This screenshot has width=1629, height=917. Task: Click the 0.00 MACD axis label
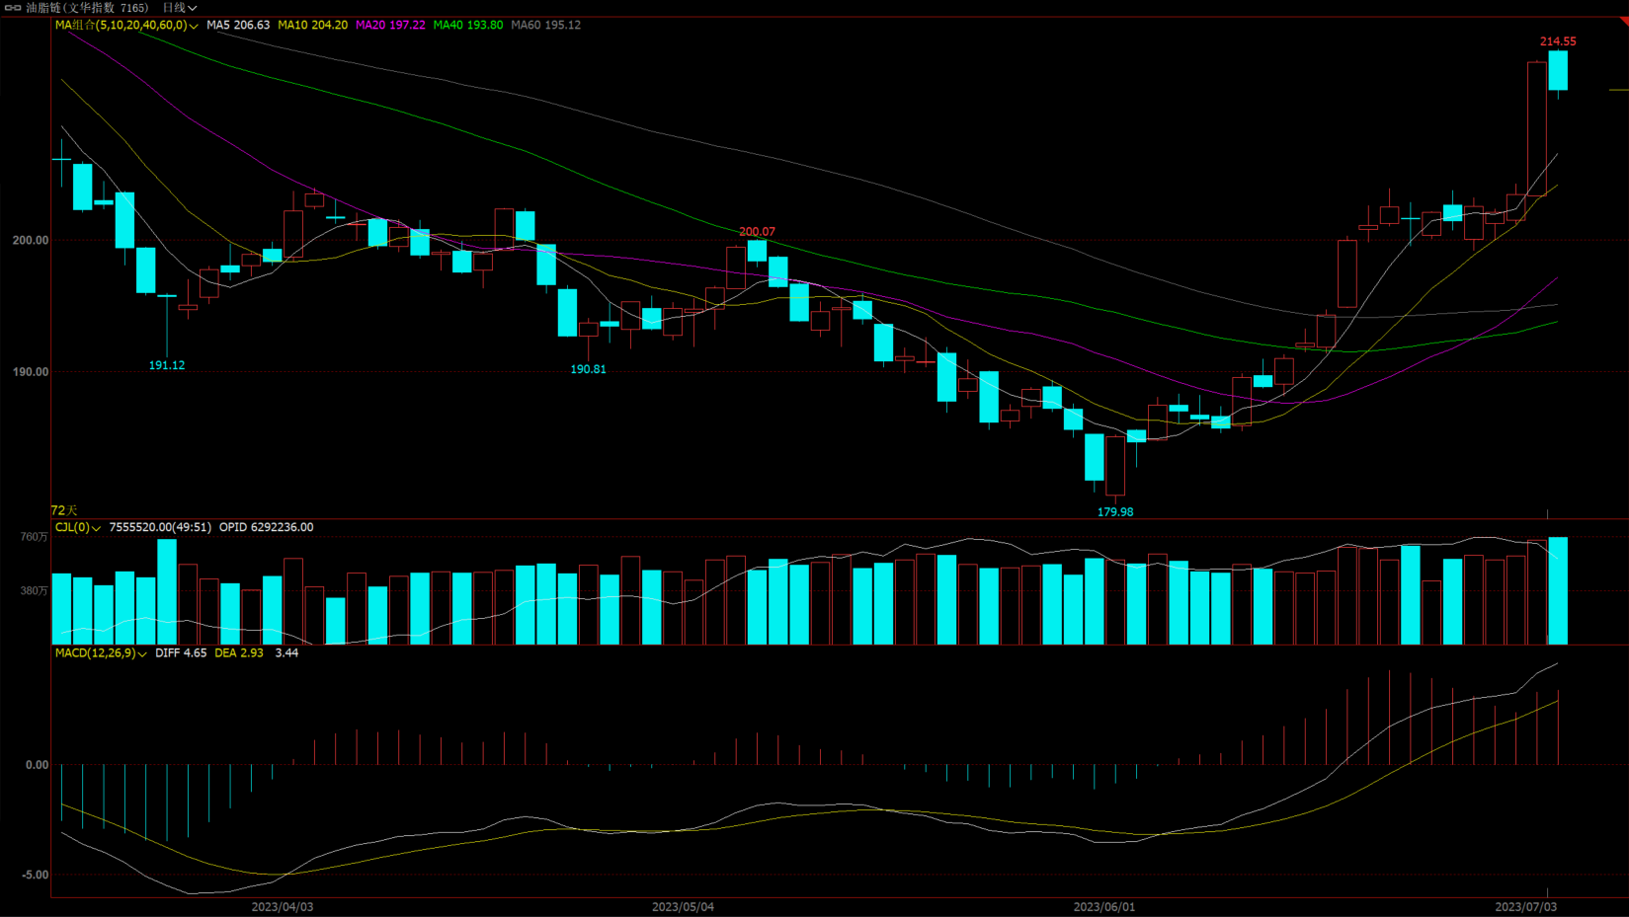coord(37,765)
